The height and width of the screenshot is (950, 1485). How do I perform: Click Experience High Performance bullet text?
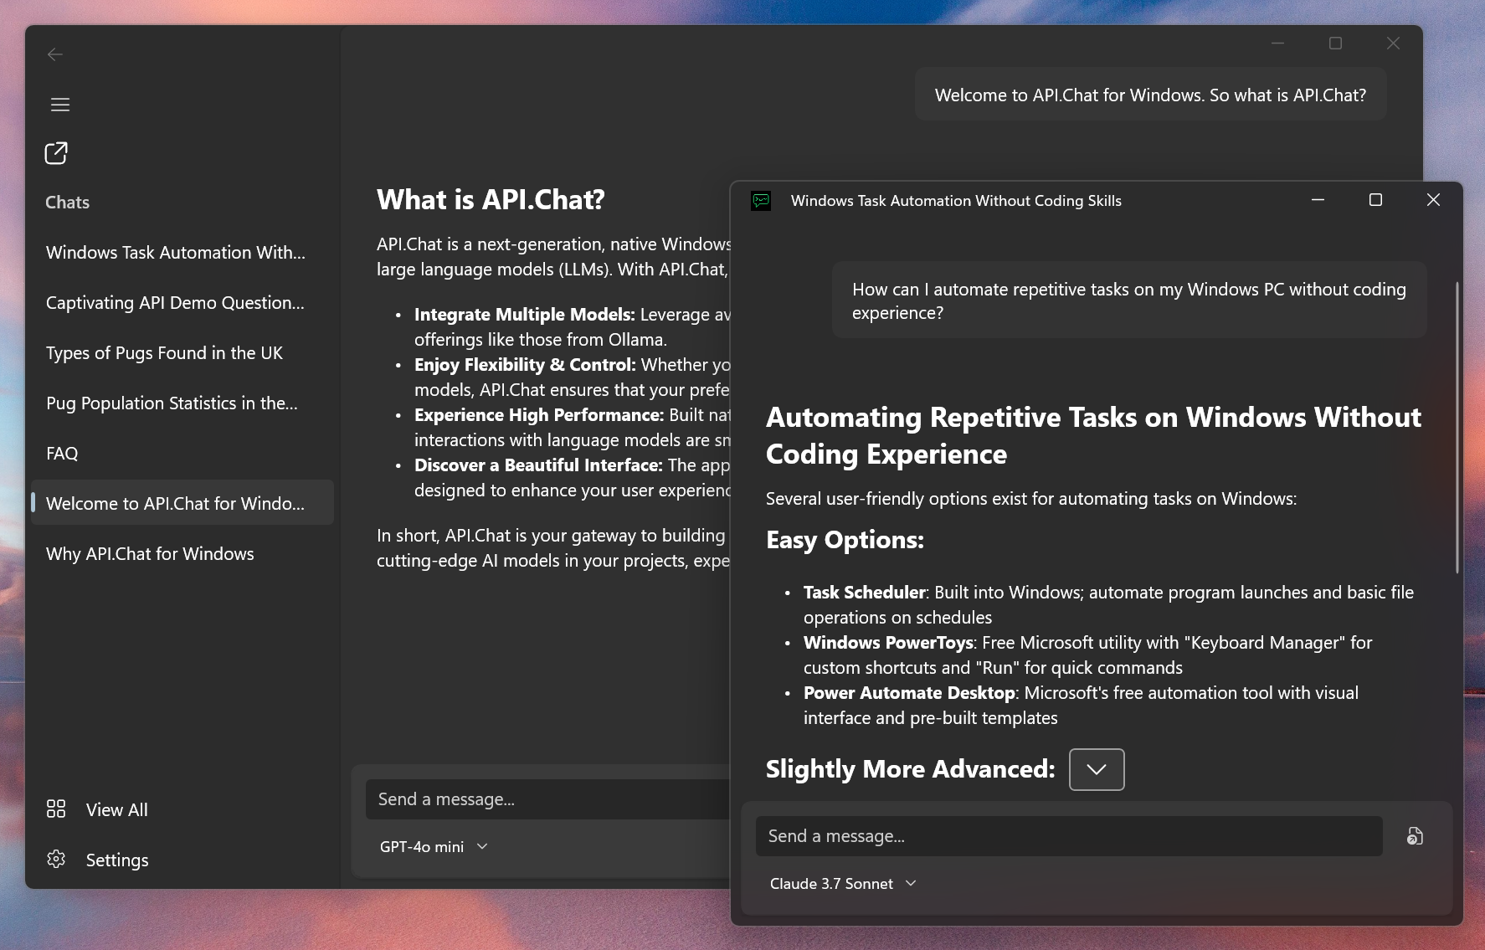coord(573,427)
